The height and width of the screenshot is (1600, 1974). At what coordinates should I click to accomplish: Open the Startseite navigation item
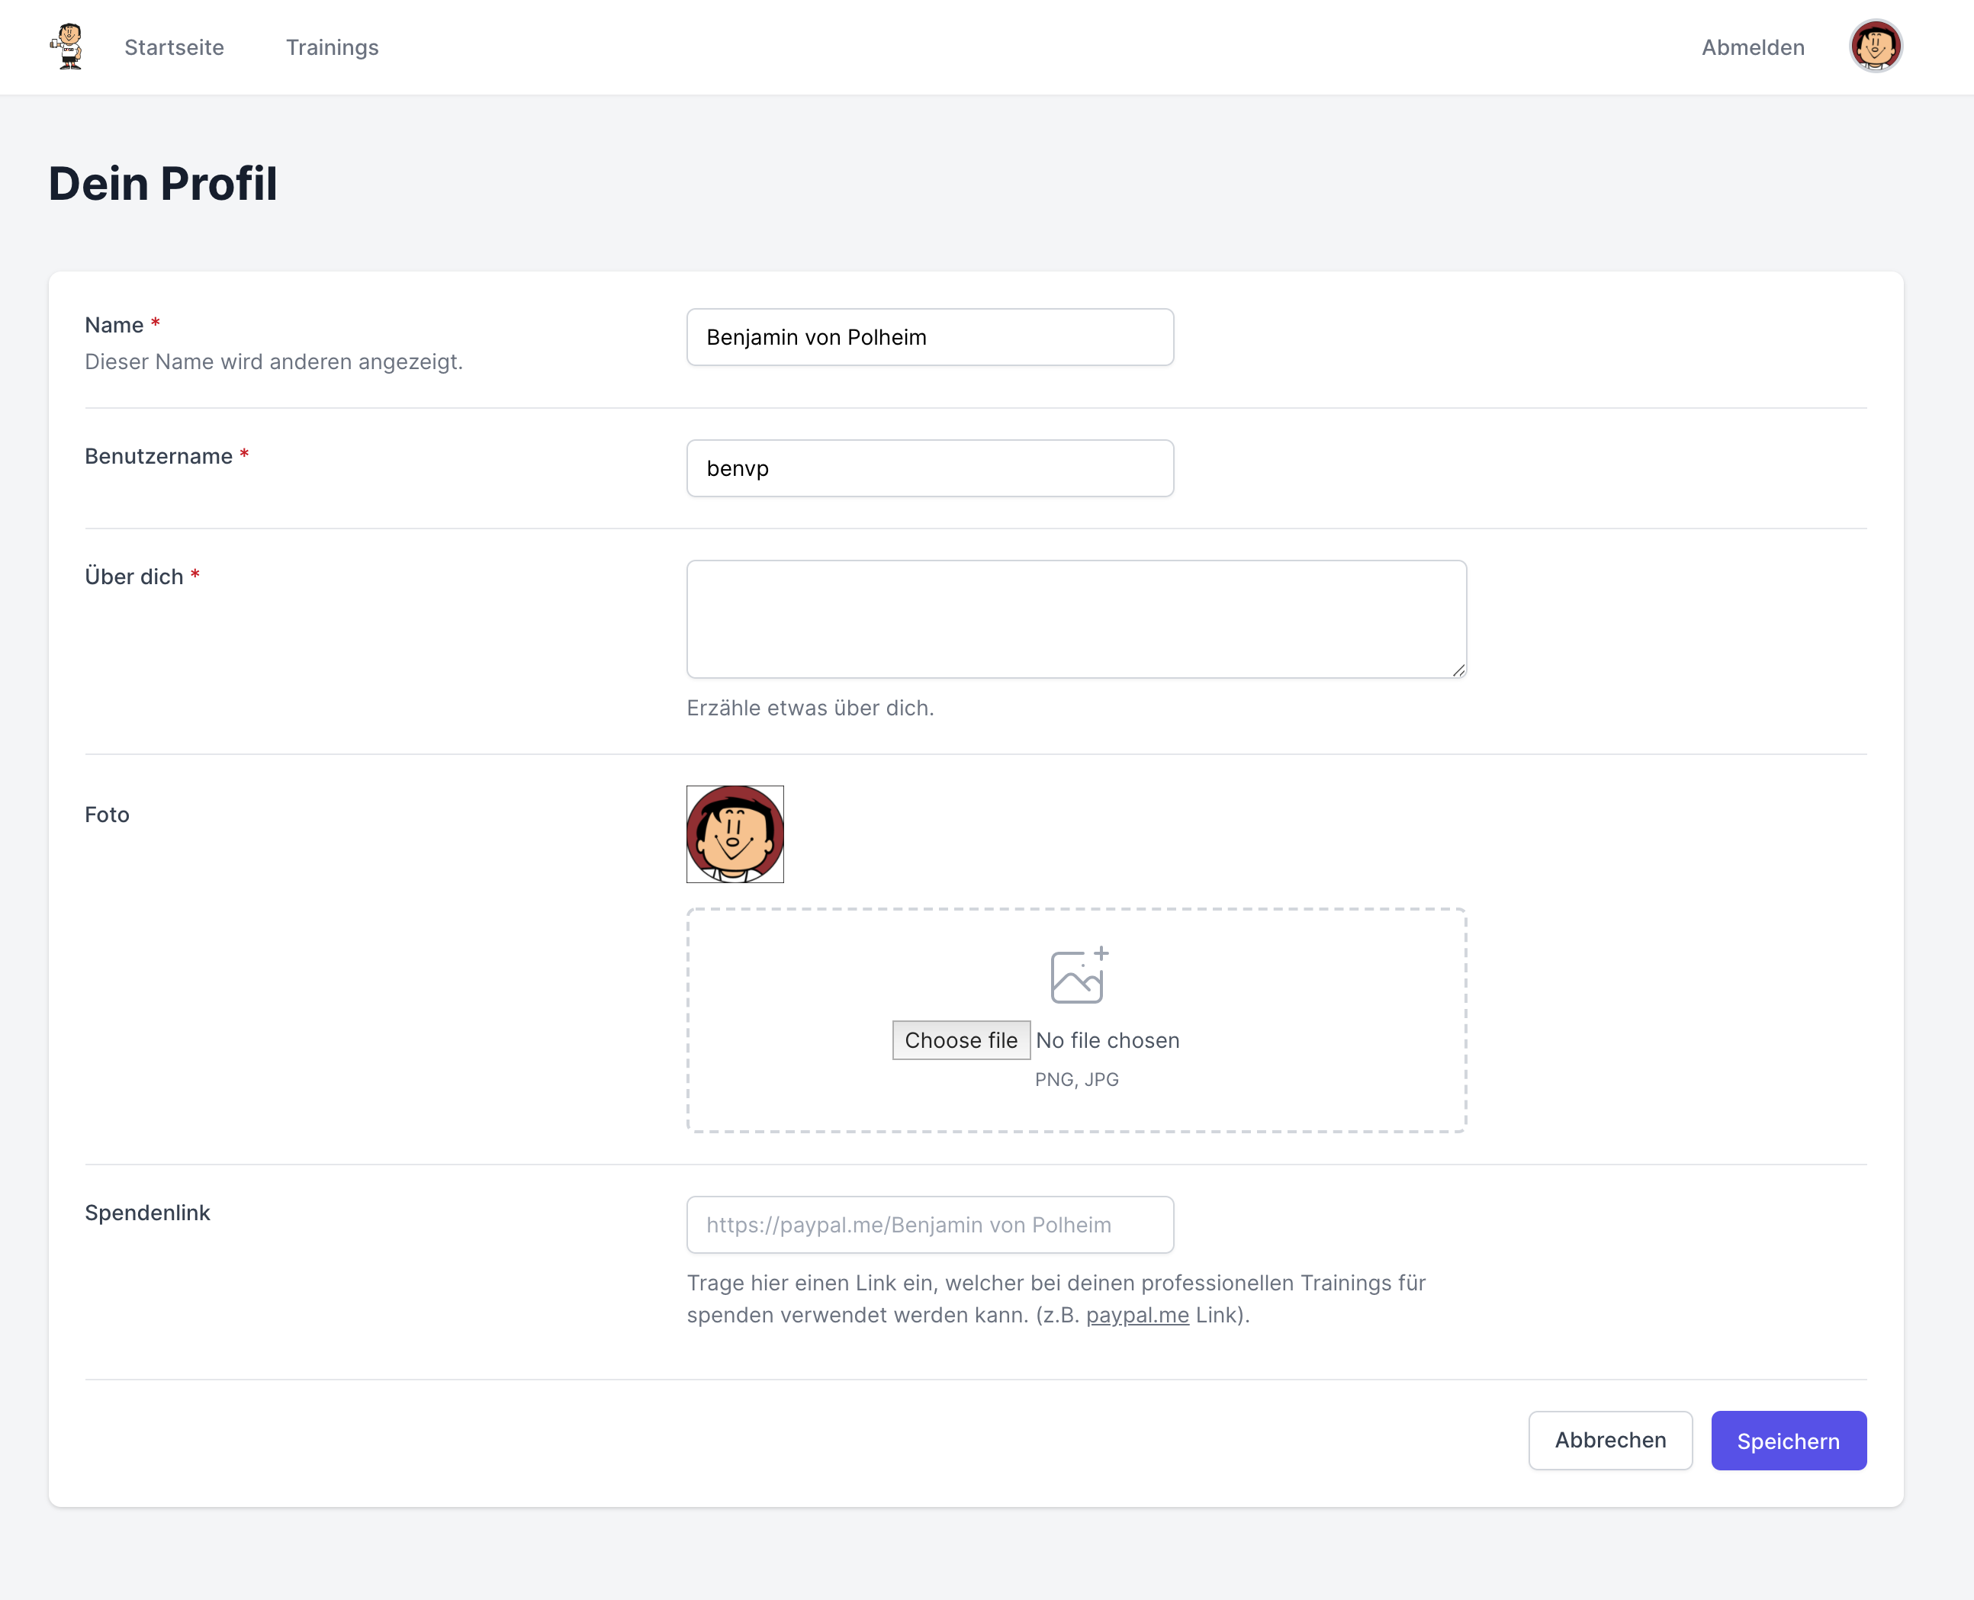point(174,47)
